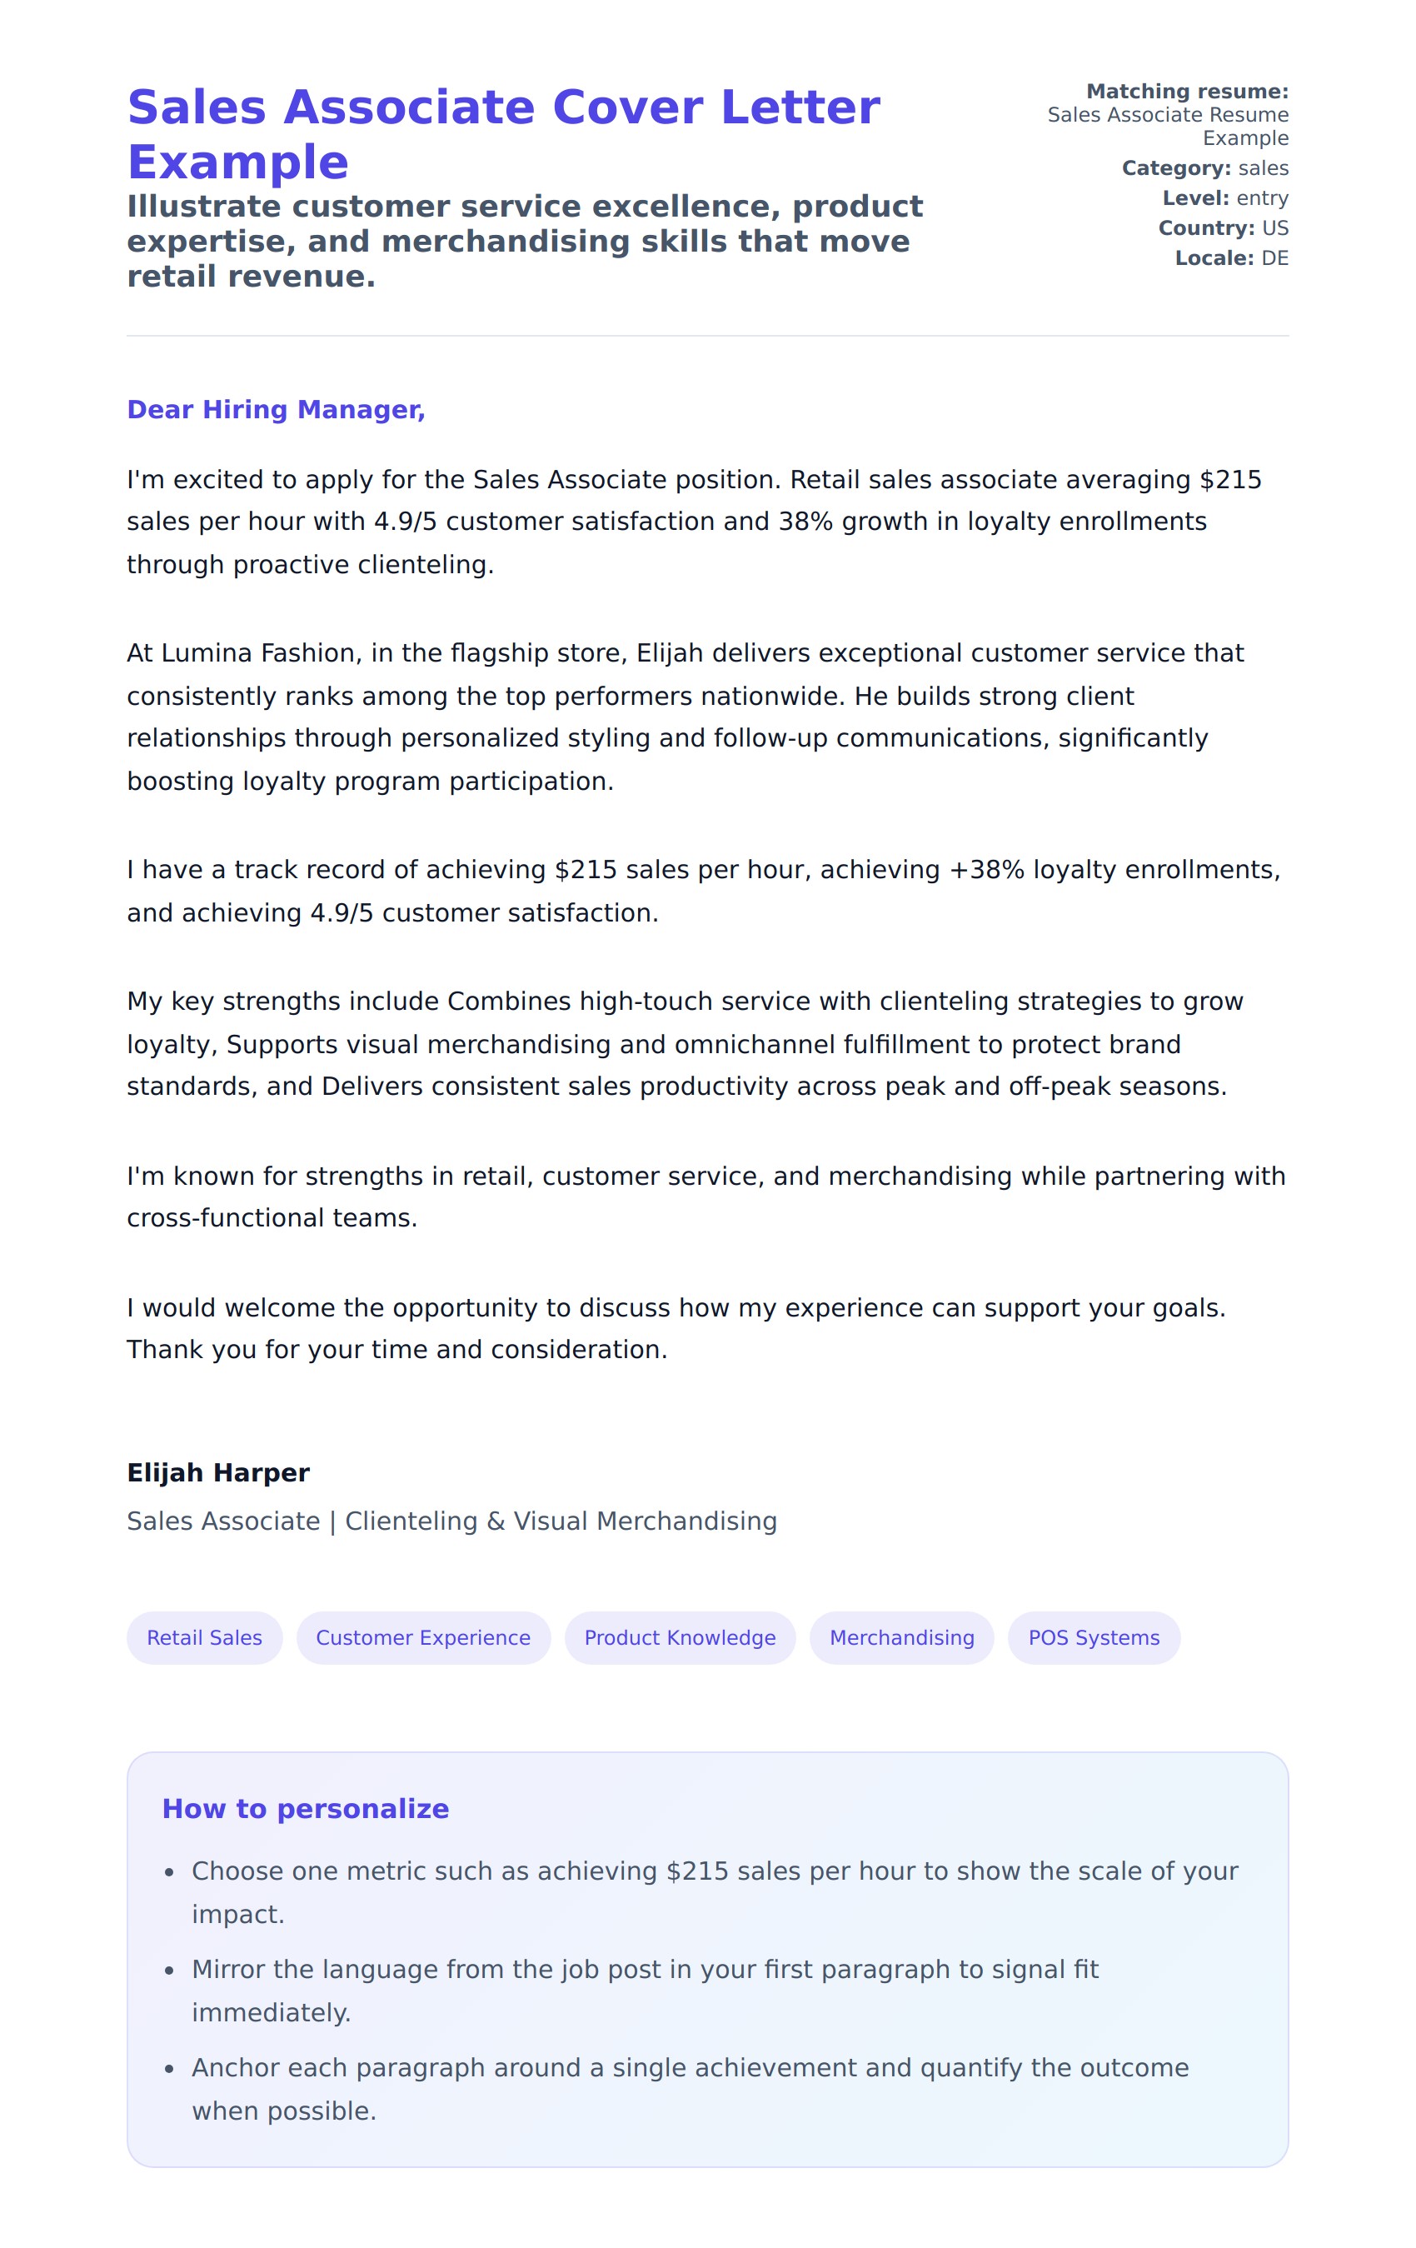Click the Elijah Harper signature name

point(218,1472)
